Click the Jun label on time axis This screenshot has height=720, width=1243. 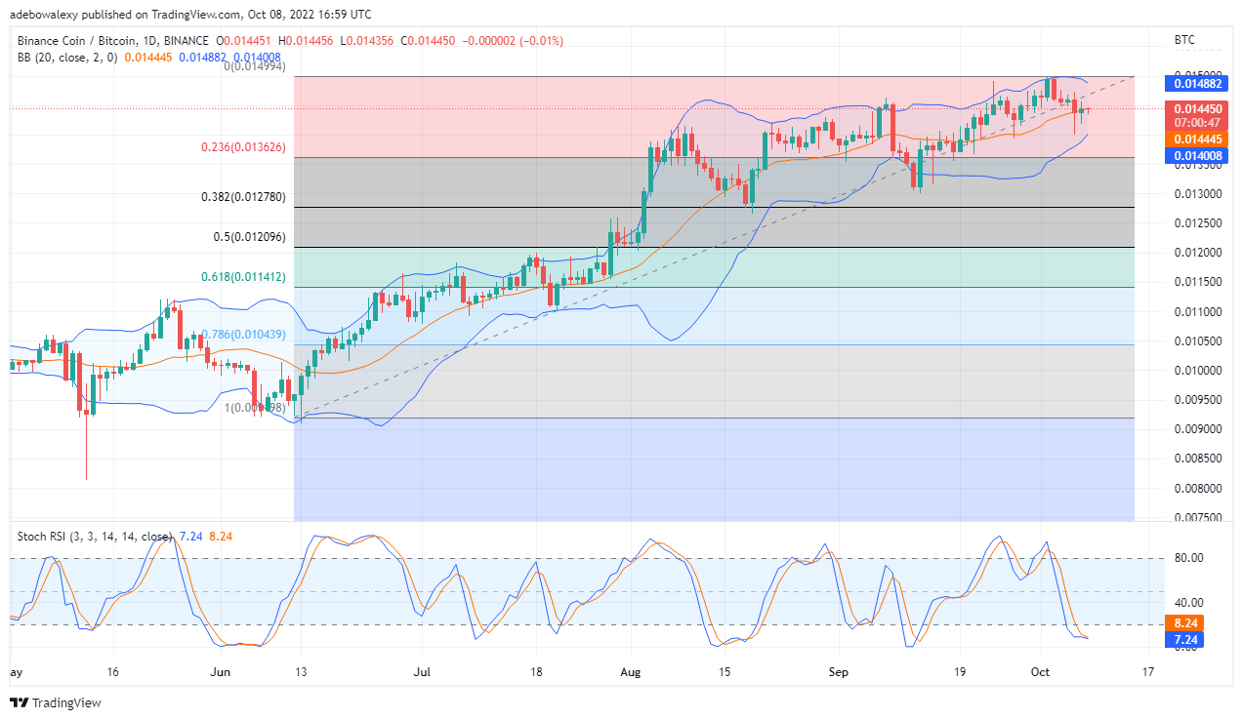tap(221, 672)
